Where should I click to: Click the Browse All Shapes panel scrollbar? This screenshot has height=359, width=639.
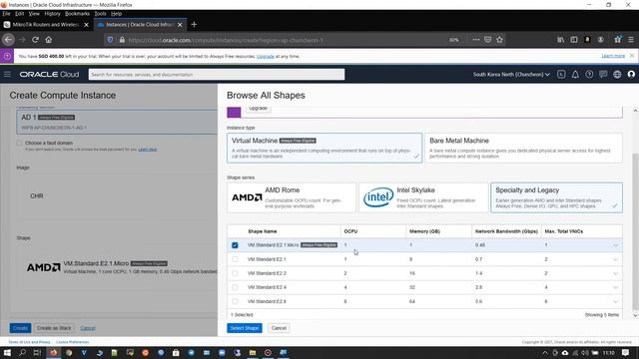(x=635, y=232)
